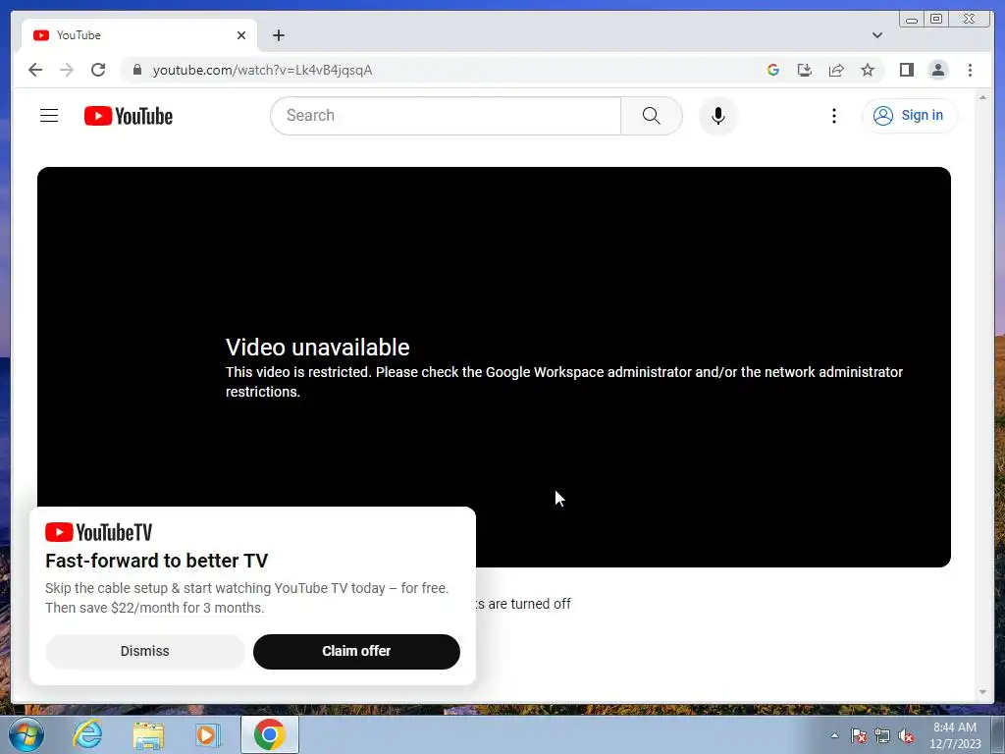Image resolution: width=1005 pixels, height=754 pixels.
Task: Launch Internet Explorer from taskbar
Action: 87,734
